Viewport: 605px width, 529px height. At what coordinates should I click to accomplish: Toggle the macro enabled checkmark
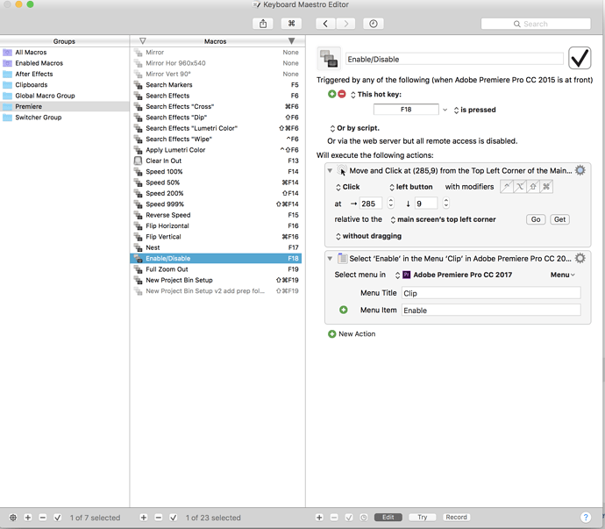pos(580,58)
